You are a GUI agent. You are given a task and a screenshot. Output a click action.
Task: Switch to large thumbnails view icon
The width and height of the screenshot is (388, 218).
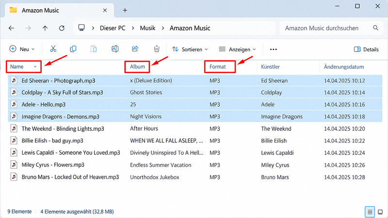(x=380, y=212)
